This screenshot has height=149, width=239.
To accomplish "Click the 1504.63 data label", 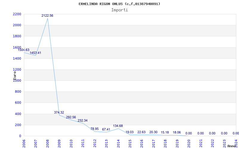I will [x=24, y=50].
